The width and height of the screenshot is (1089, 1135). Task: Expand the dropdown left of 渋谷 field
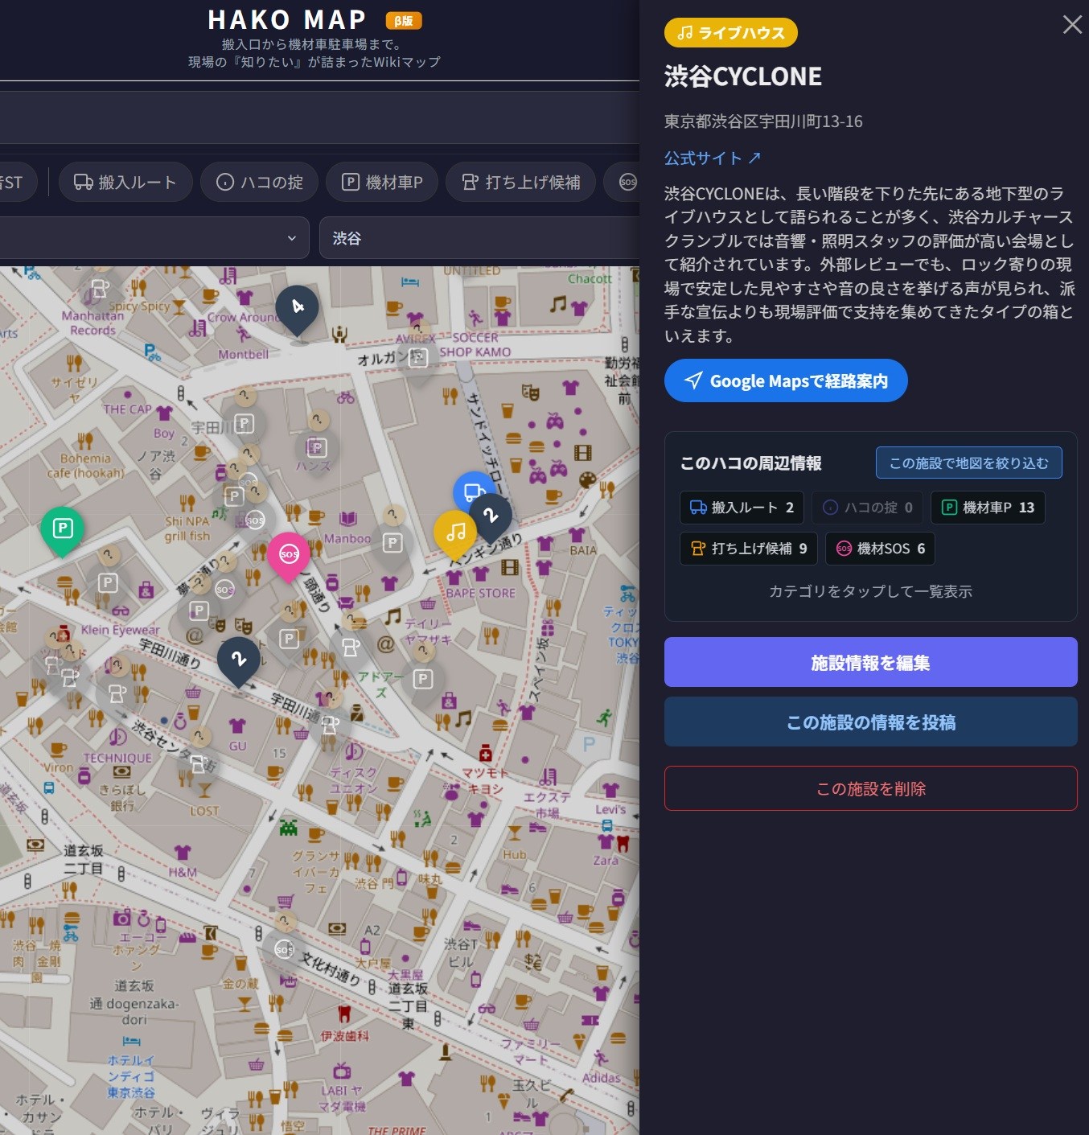coord(153,238)
